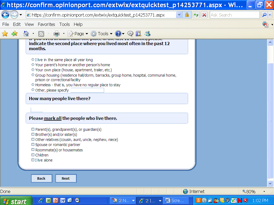
Task: Click the survey Next button
Action: pyautogui.click(x=66, y=178)
